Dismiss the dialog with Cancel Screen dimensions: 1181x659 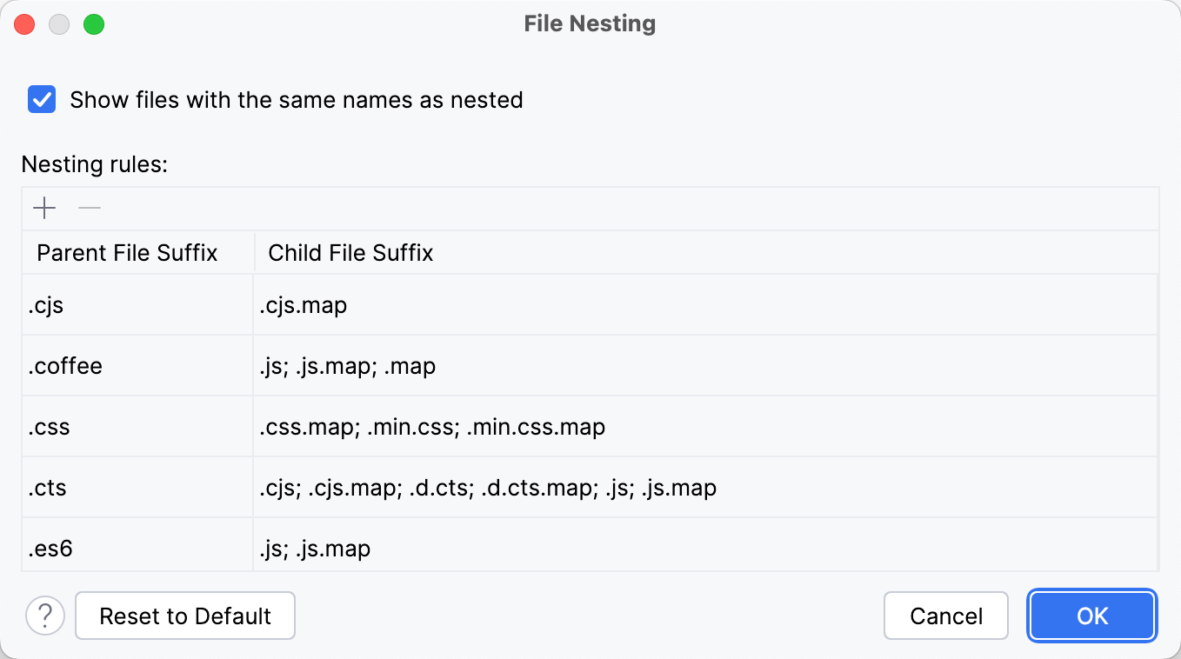[945, 616]
